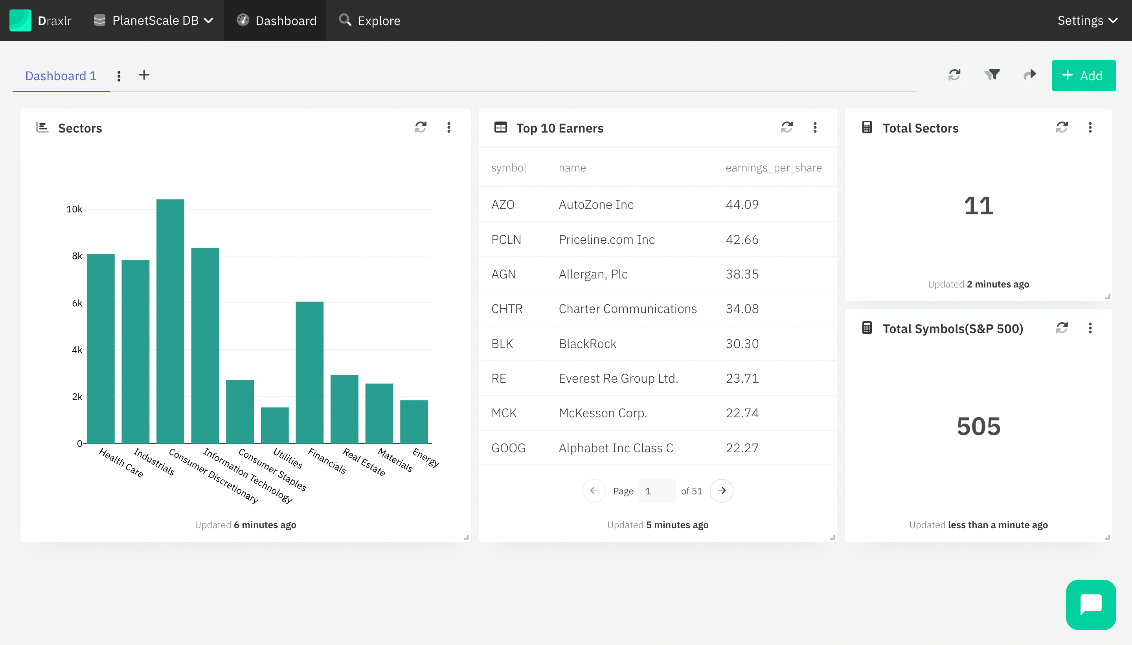The width and height of the screenshot is (1132, 645).
Task: Click the refresh icon on Total Sectors
Action: 1062,127
